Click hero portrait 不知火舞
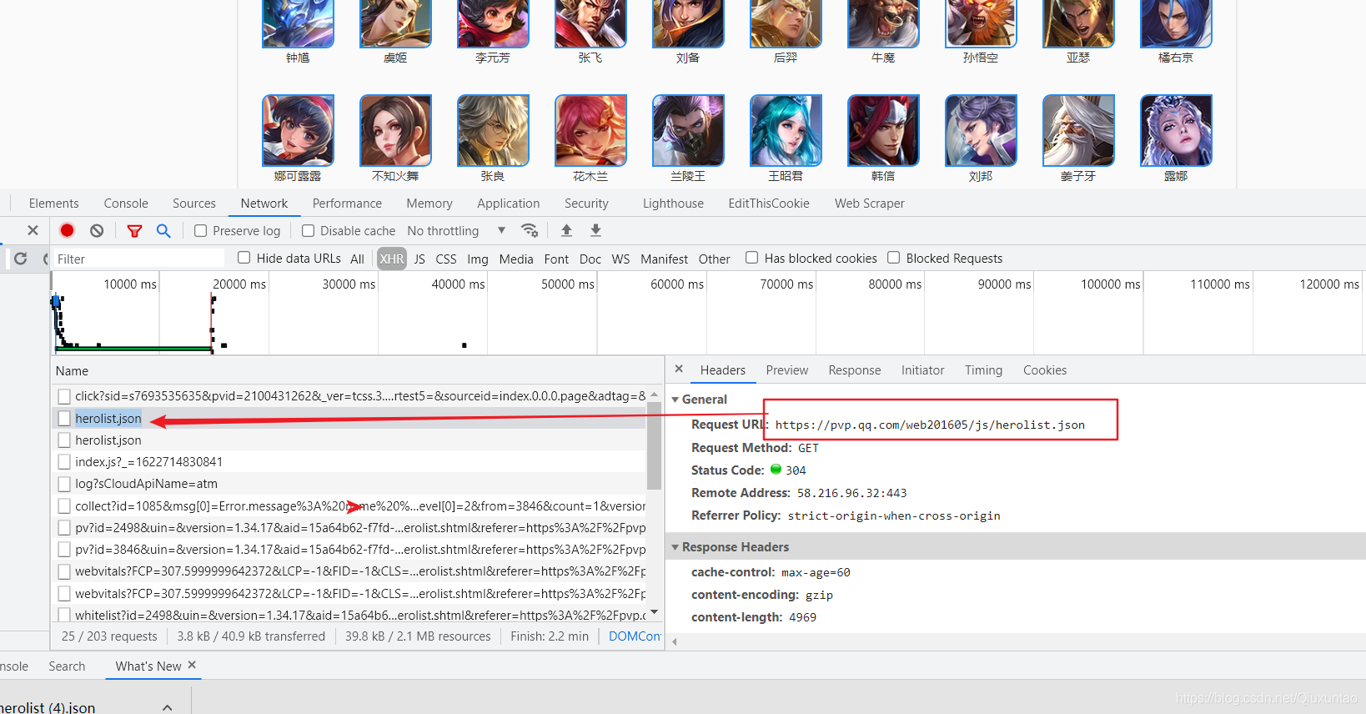Viewport: 1366px width, 714px height. (x=395, y=130)
